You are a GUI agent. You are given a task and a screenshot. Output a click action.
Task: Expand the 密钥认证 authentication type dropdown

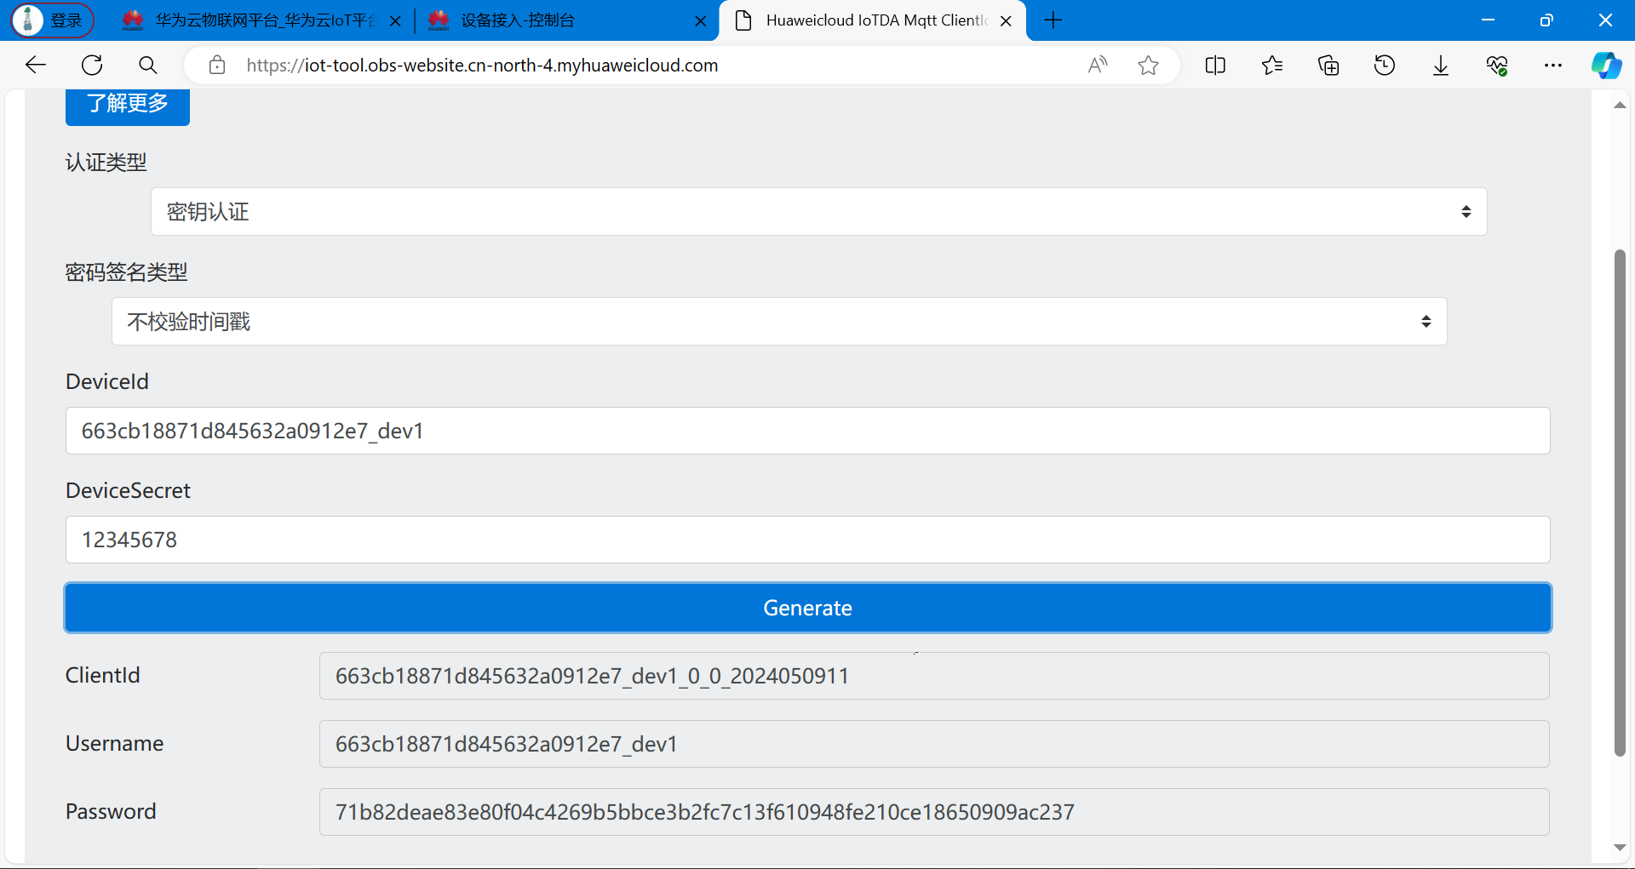coord(818,211)
